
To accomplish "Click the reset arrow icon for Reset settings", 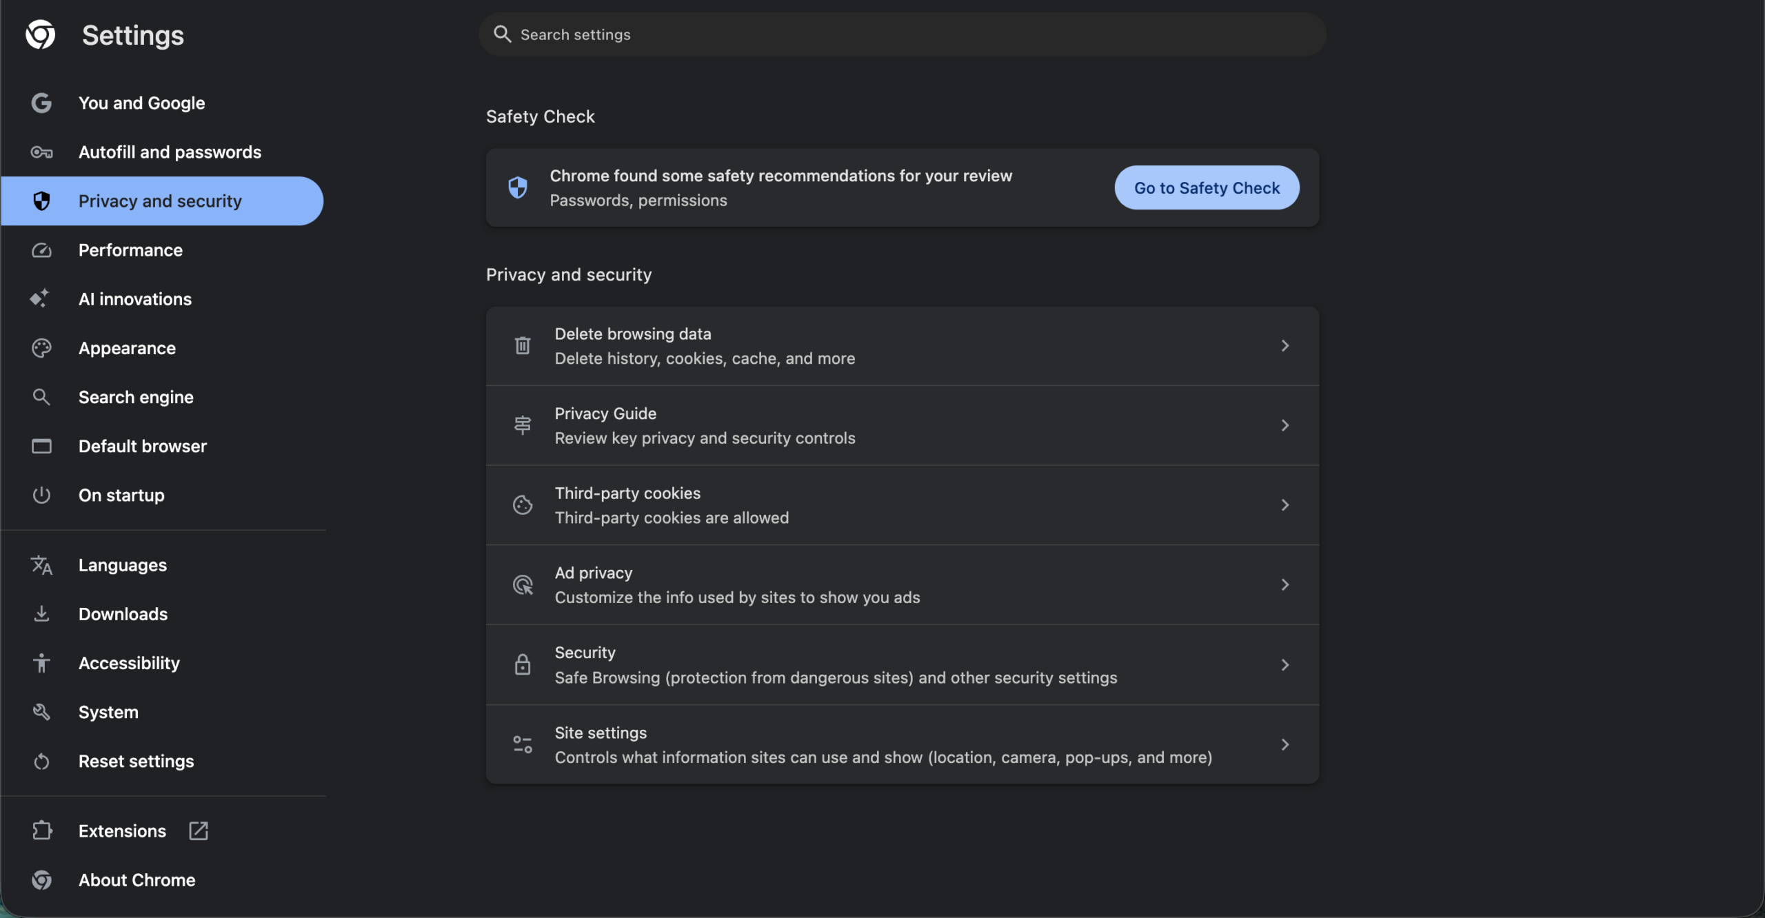I will click(41, 761).
